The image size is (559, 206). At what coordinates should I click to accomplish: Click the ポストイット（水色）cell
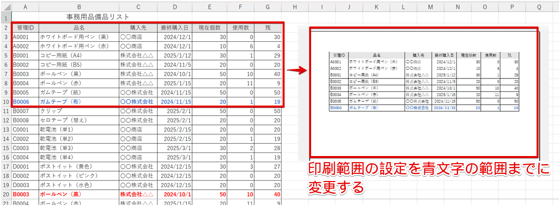click(79, 185)
